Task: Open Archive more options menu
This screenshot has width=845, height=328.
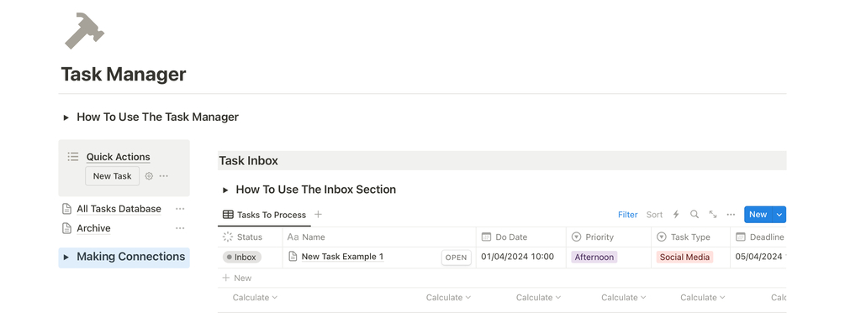Action: coord(180,228)
